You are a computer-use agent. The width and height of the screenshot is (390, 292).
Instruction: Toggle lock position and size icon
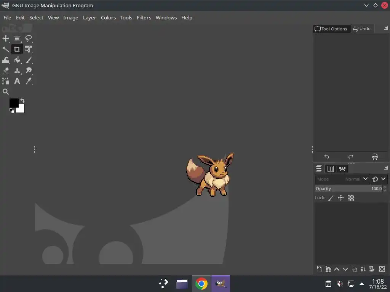click(341, 198)
